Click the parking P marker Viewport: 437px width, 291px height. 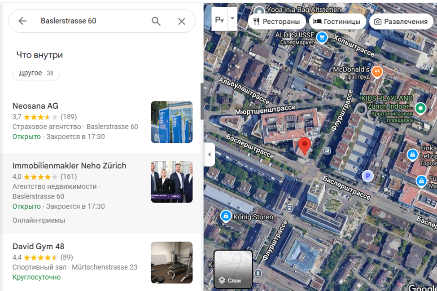367,176
